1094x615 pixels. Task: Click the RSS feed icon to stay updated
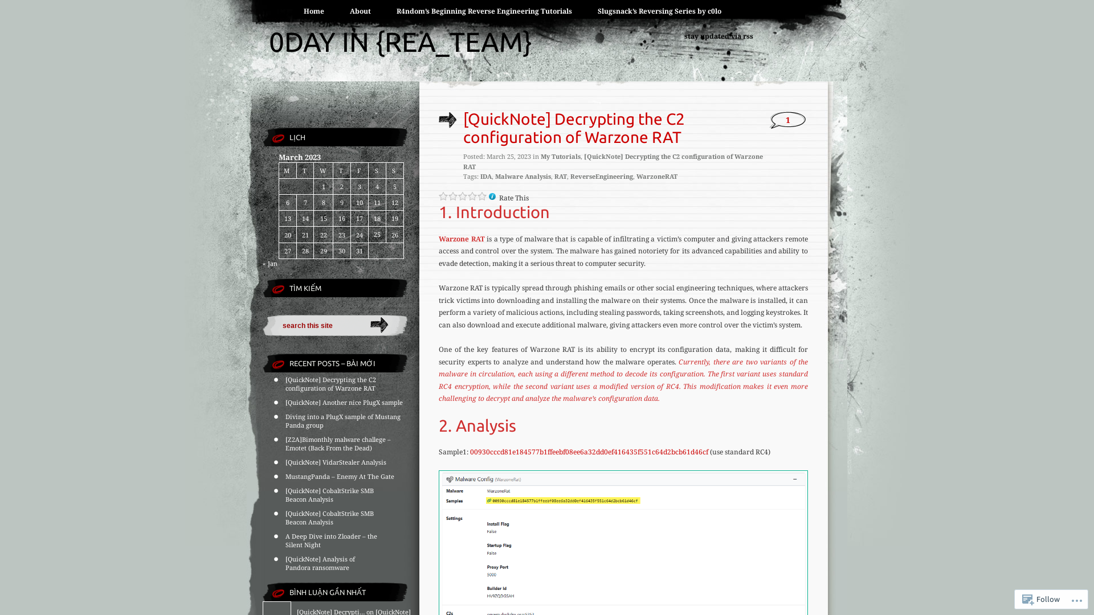(719, 36)
